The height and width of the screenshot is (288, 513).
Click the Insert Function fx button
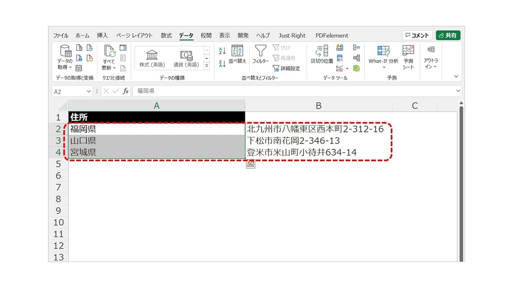(126, 91)
